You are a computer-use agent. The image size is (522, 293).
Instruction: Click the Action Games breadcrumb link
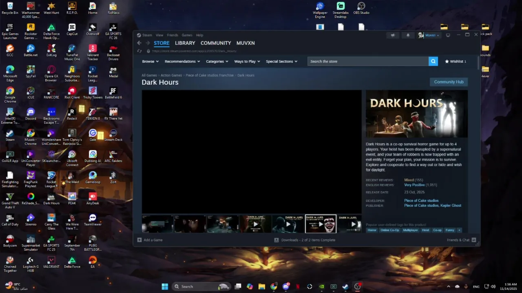171,75
